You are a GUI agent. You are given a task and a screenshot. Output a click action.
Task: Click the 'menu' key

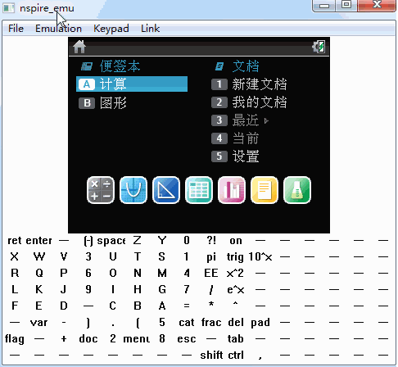point(137,339)
